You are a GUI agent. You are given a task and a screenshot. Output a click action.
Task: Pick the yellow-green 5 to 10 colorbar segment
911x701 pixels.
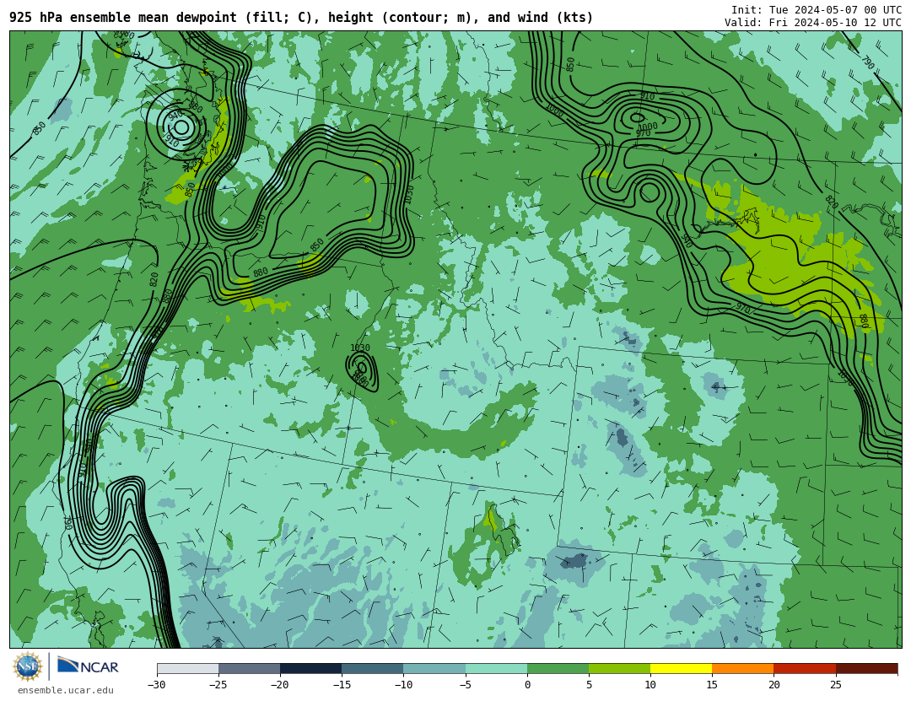tap(619, 668)
